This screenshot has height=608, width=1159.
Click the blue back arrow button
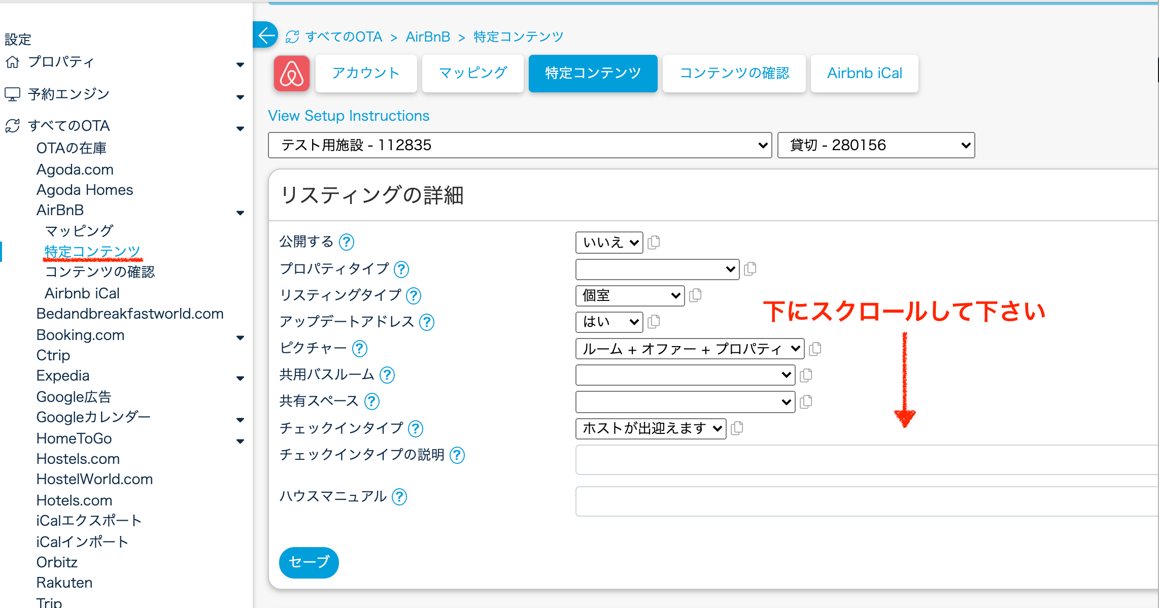click(265, 36)
